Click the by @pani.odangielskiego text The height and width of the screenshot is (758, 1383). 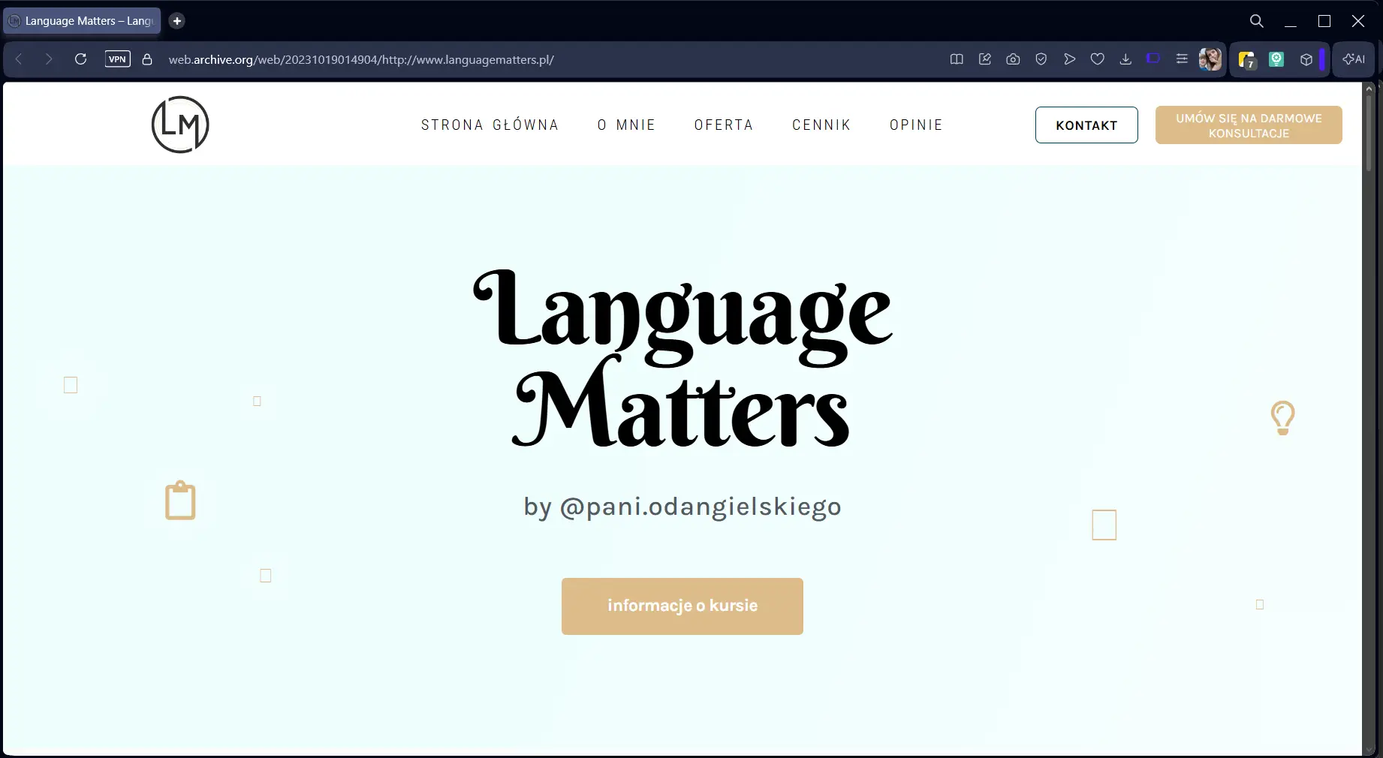pyautogui.click(x=682, y=507)
